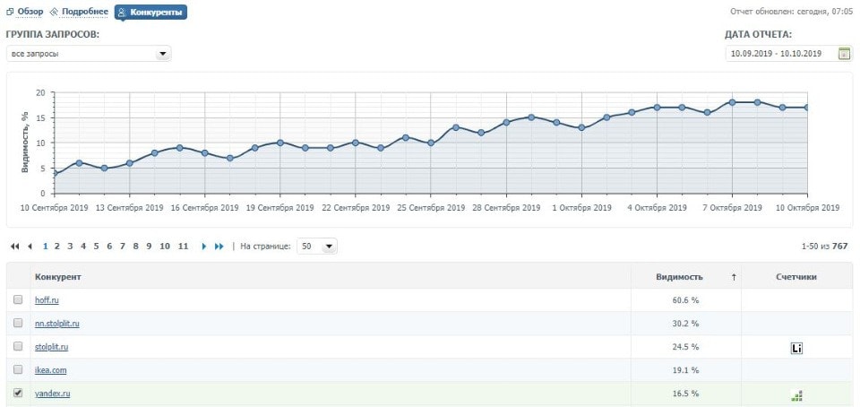Open the calendar icon next to report date
This screenshot has height=407, width=860.
click(x=845, y=53)
